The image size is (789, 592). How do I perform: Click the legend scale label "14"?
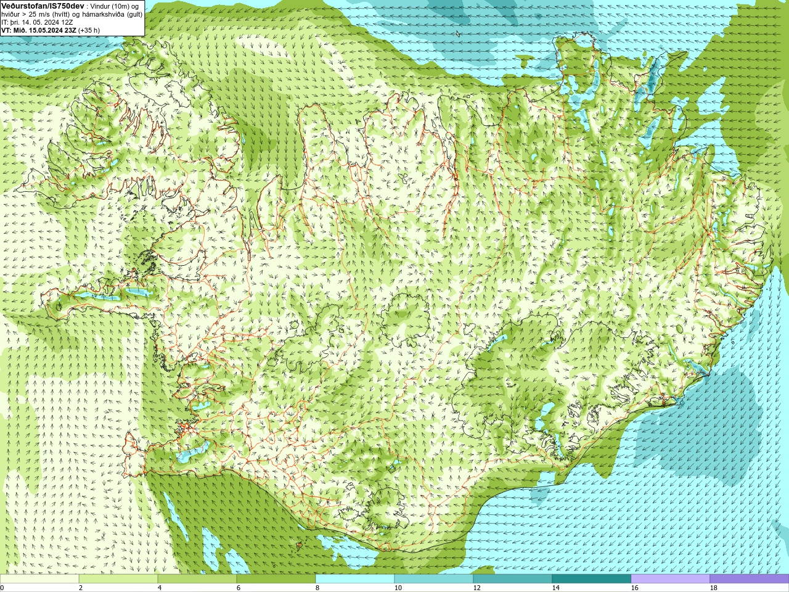pos(556,588)
